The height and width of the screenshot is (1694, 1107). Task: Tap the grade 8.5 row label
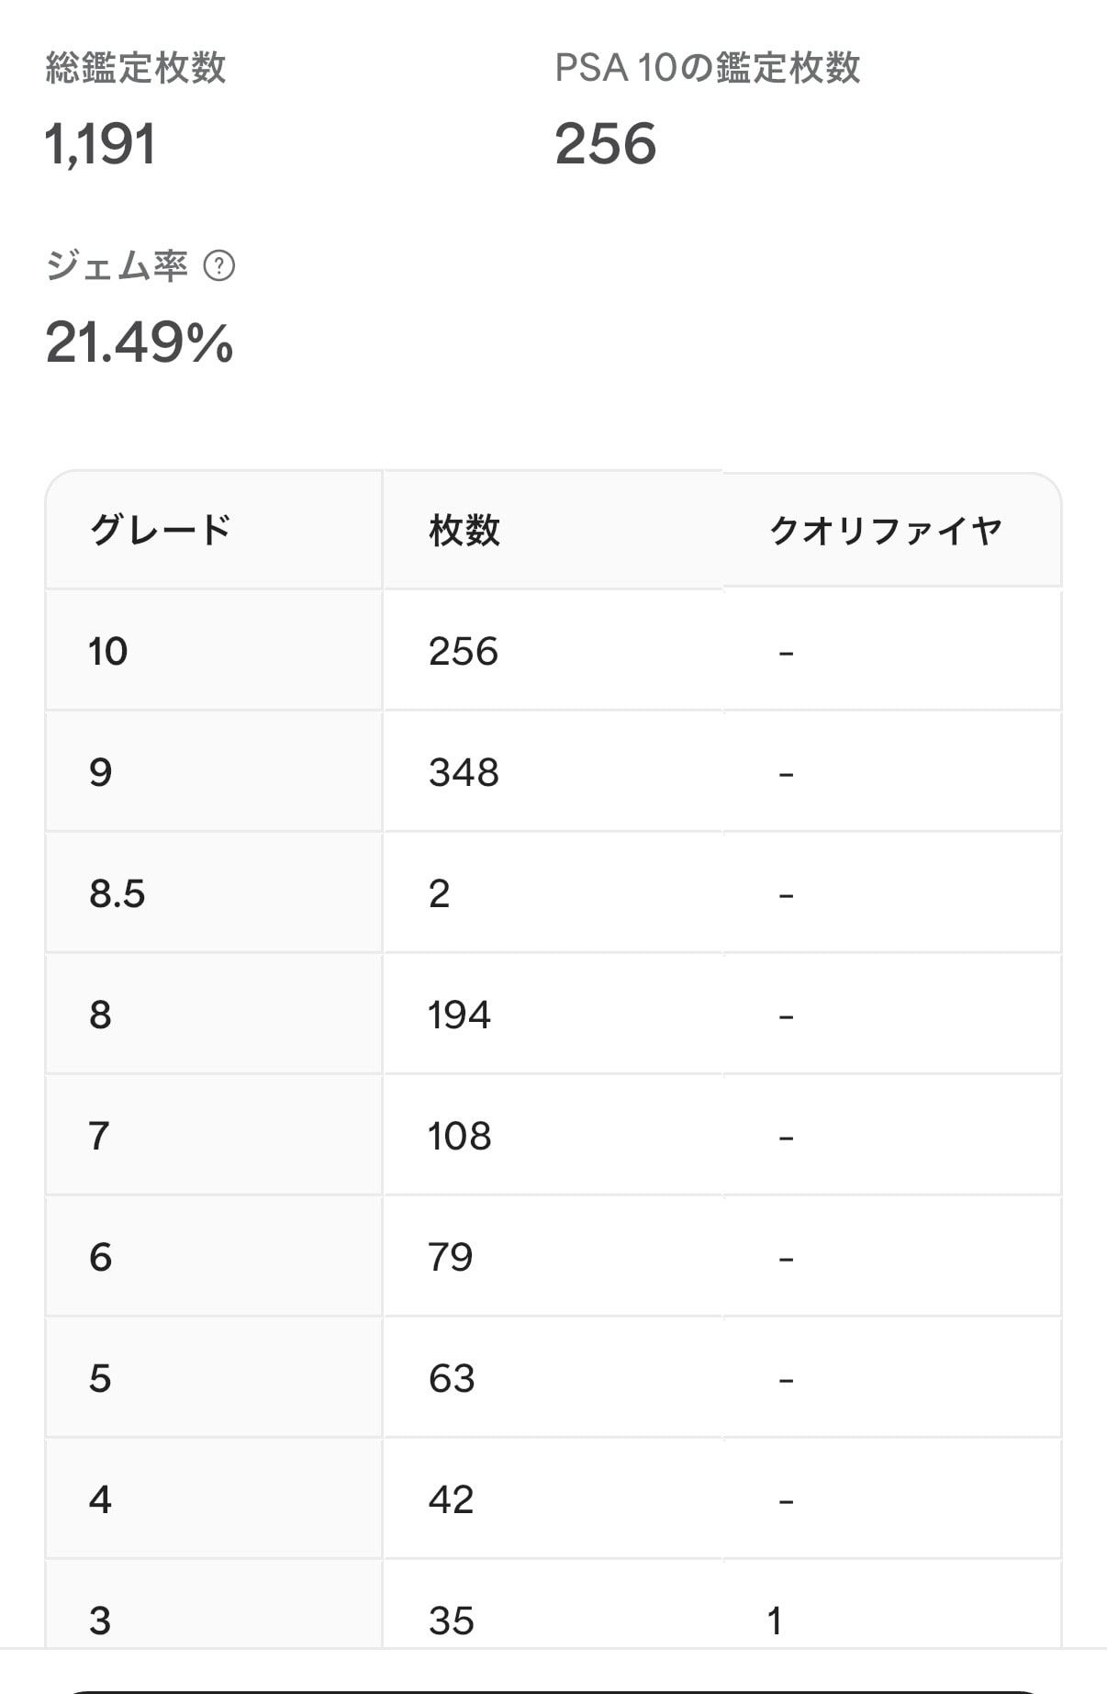pos(117,894)
